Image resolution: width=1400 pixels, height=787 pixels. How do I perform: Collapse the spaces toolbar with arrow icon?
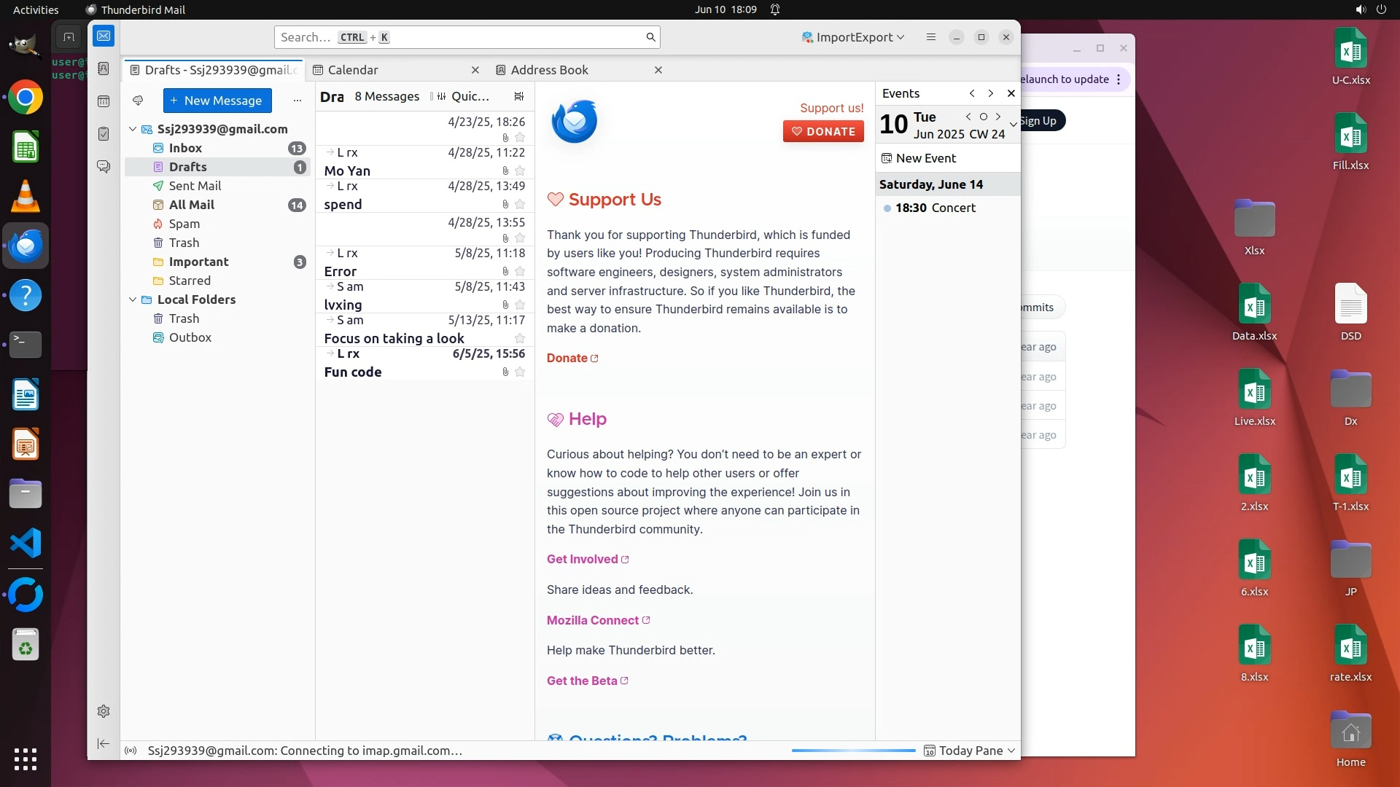(x=104, y=744)
